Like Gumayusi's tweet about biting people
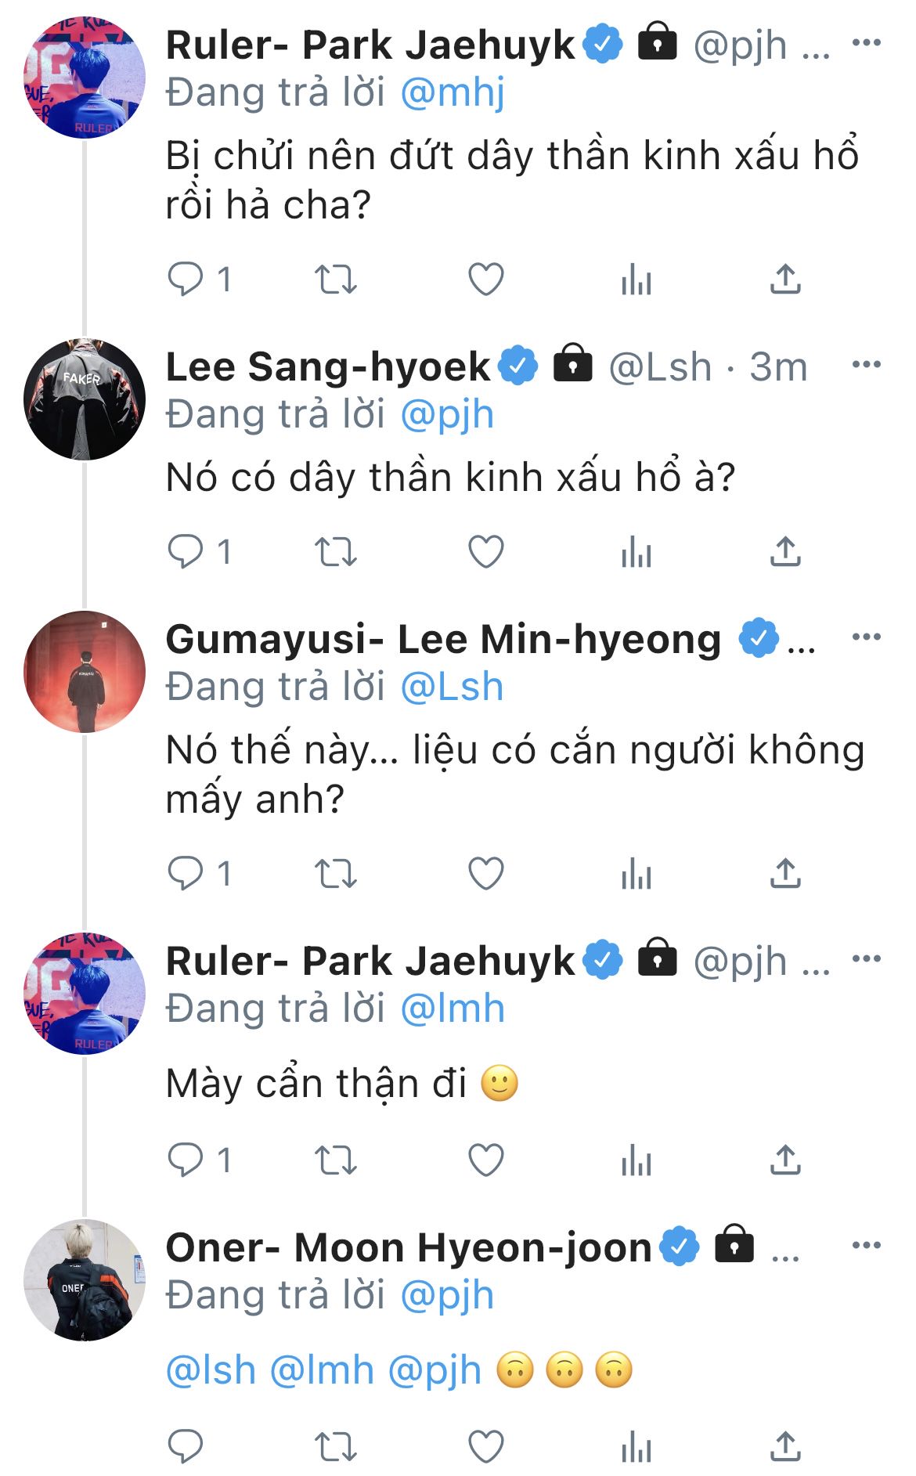This screenshot has width=916, height=1476. click(x=485, y=873)
